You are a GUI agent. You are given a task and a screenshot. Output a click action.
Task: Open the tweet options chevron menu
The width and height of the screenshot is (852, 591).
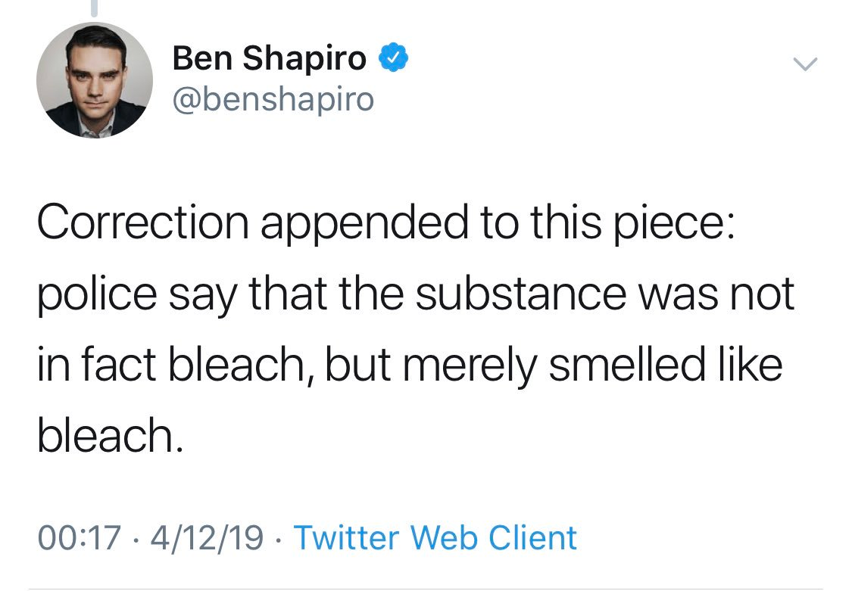(806, 65)
